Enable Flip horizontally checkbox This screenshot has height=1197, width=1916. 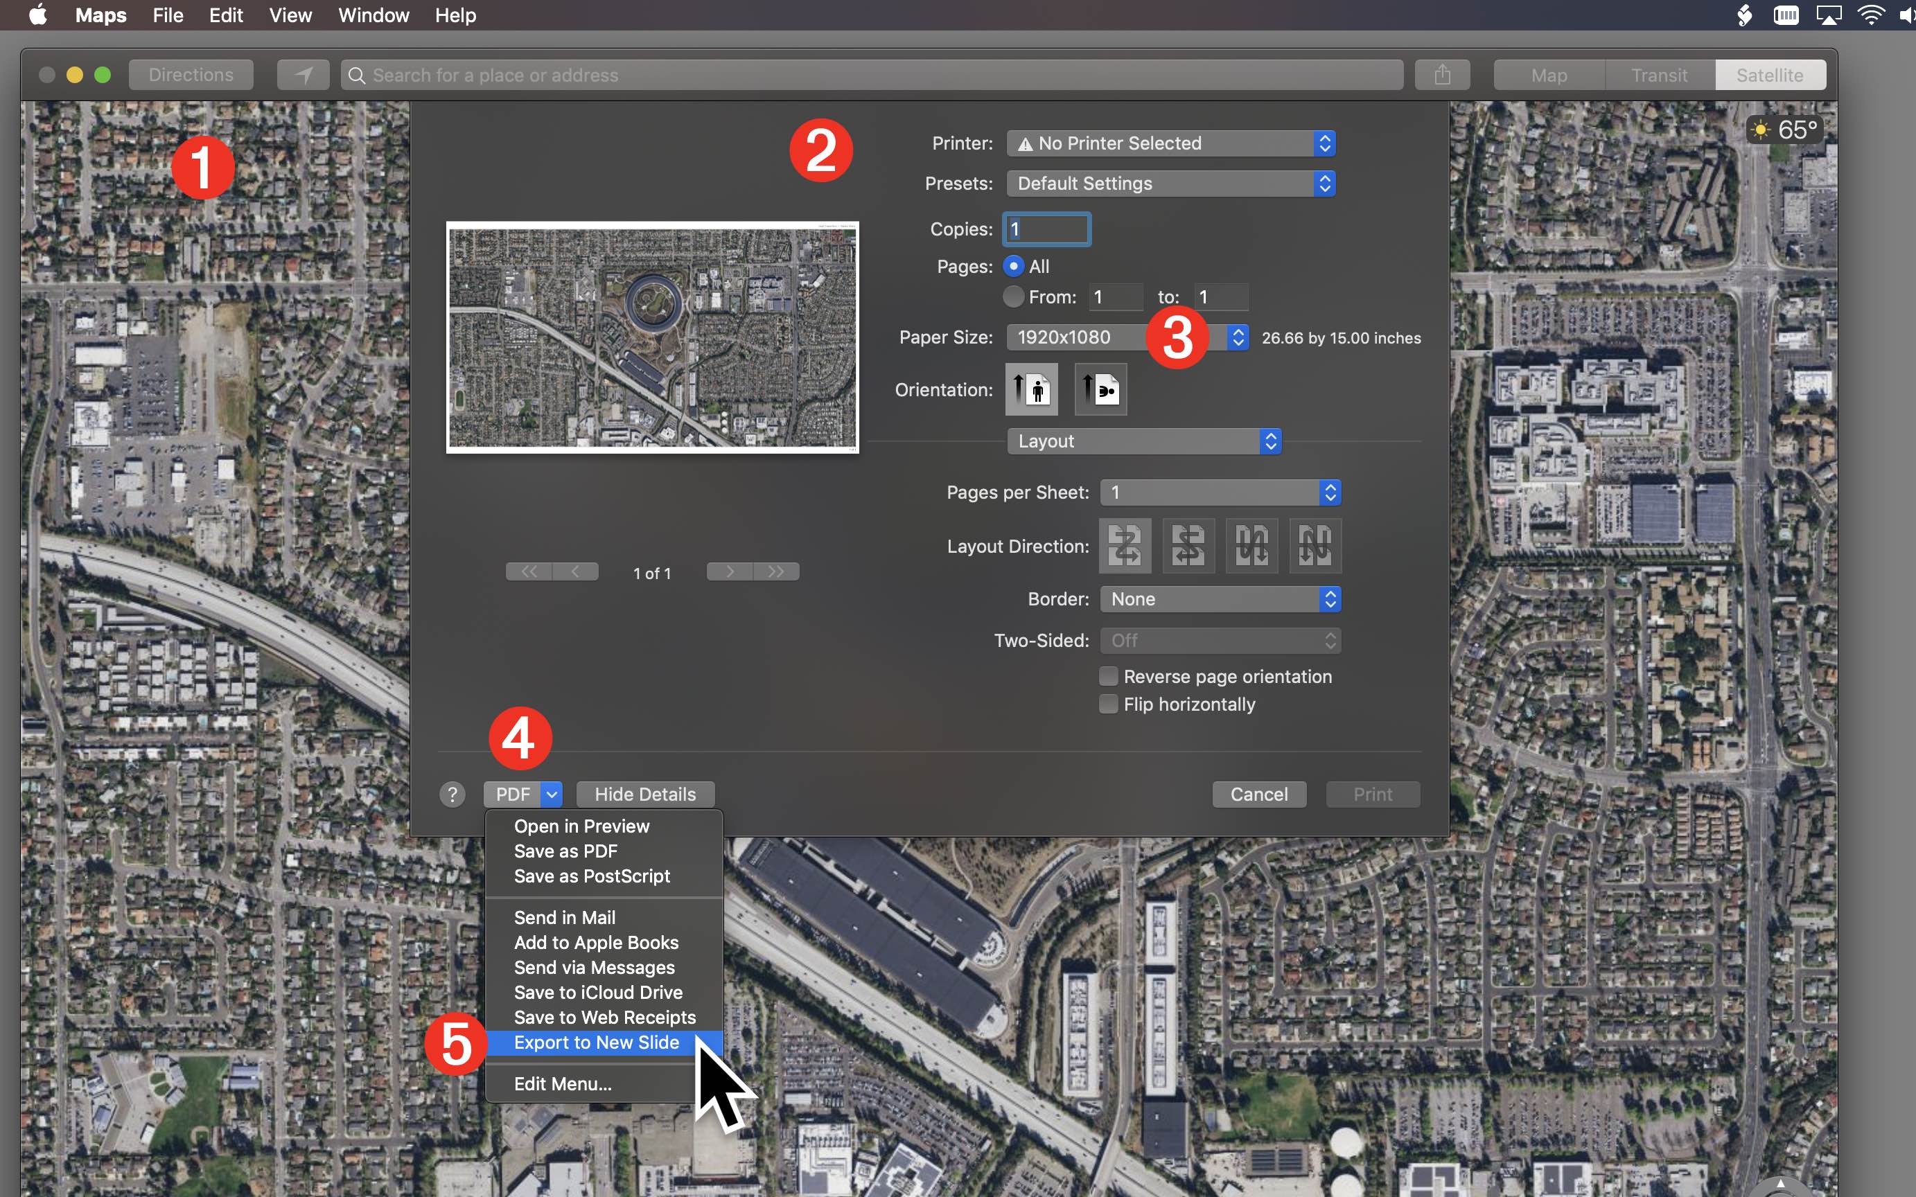1109,704
